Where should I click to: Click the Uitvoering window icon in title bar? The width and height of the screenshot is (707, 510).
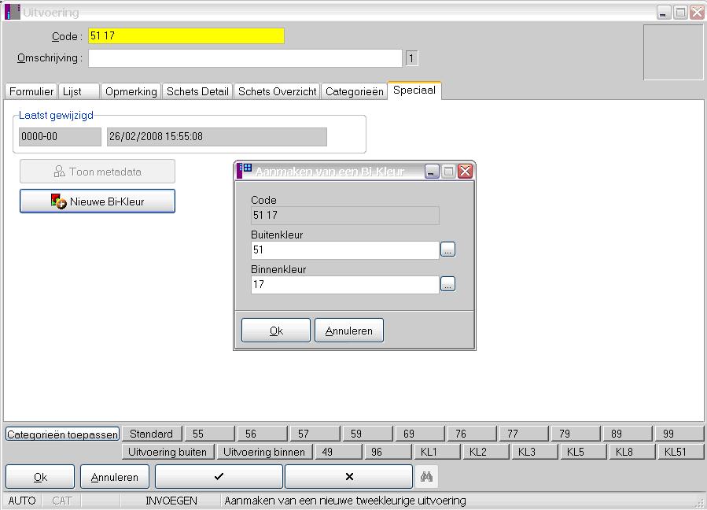pos(12,12)
